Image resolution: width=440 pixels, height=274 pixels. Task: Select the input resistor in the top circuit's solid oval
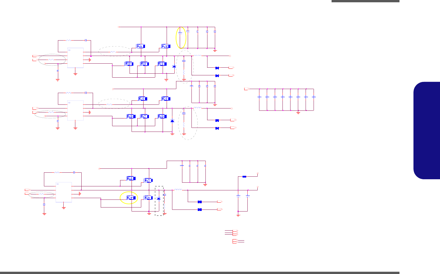click(x=51, y=60)
